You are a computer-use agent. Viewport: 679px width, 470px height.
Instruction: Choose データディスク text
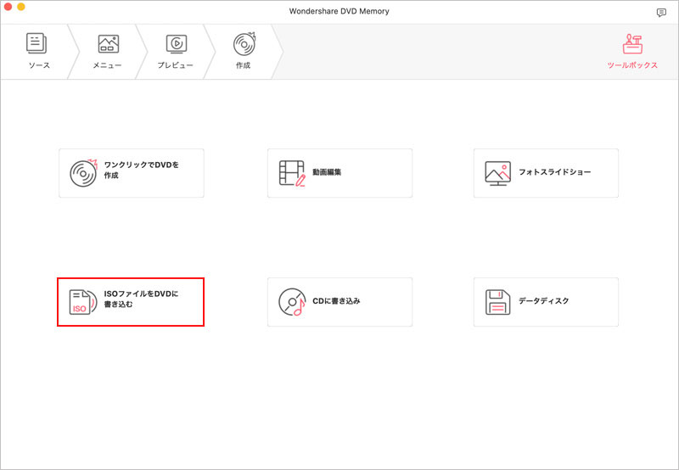coord(543,301)
